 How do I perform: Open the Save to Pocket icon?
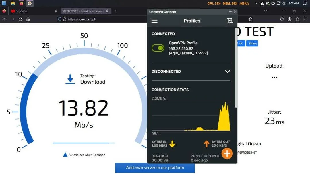[x=282, y=19]
